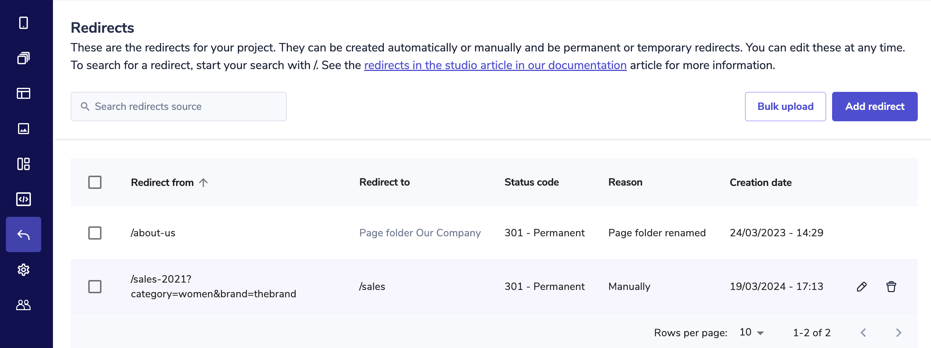Image resolution: width=931 pixels, height=348 pixels.
Task: Edit the /sales-2021 redirect with pencil icon
Action: (x=862, y=287)
